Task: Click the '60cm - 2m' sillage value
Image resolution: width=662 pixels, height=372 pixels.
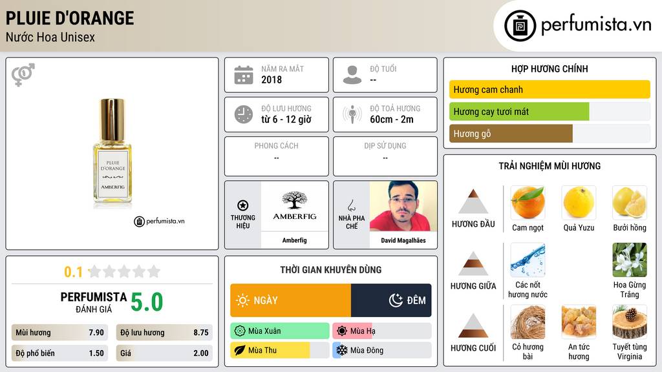Action: (392, 119)
